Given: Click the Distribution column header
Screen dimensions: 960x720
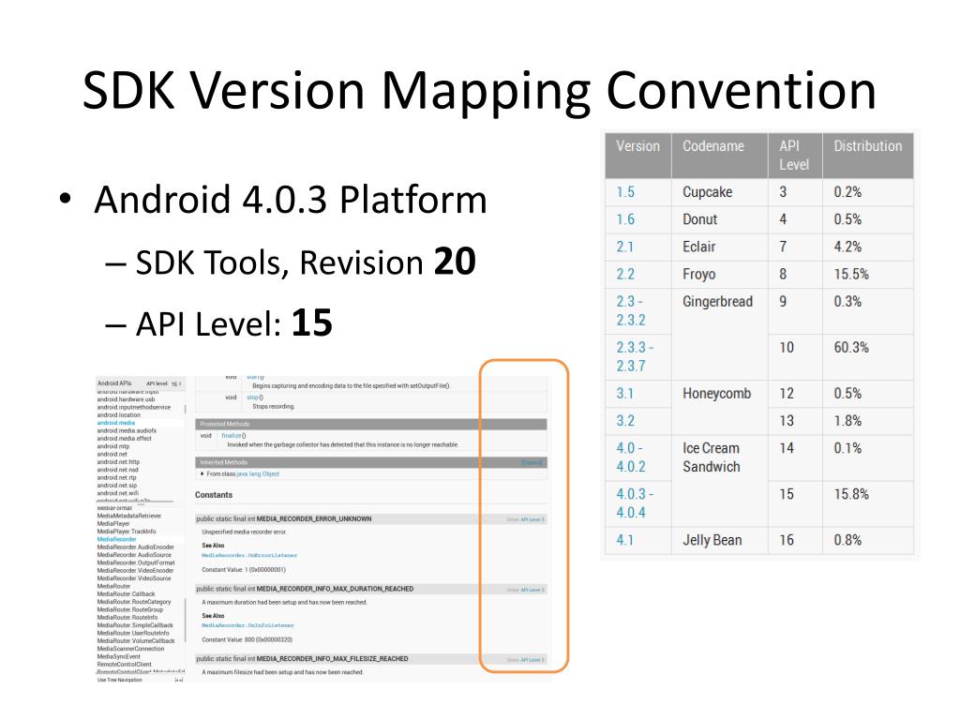Looking at the screenshot, I should click(868, 156).
